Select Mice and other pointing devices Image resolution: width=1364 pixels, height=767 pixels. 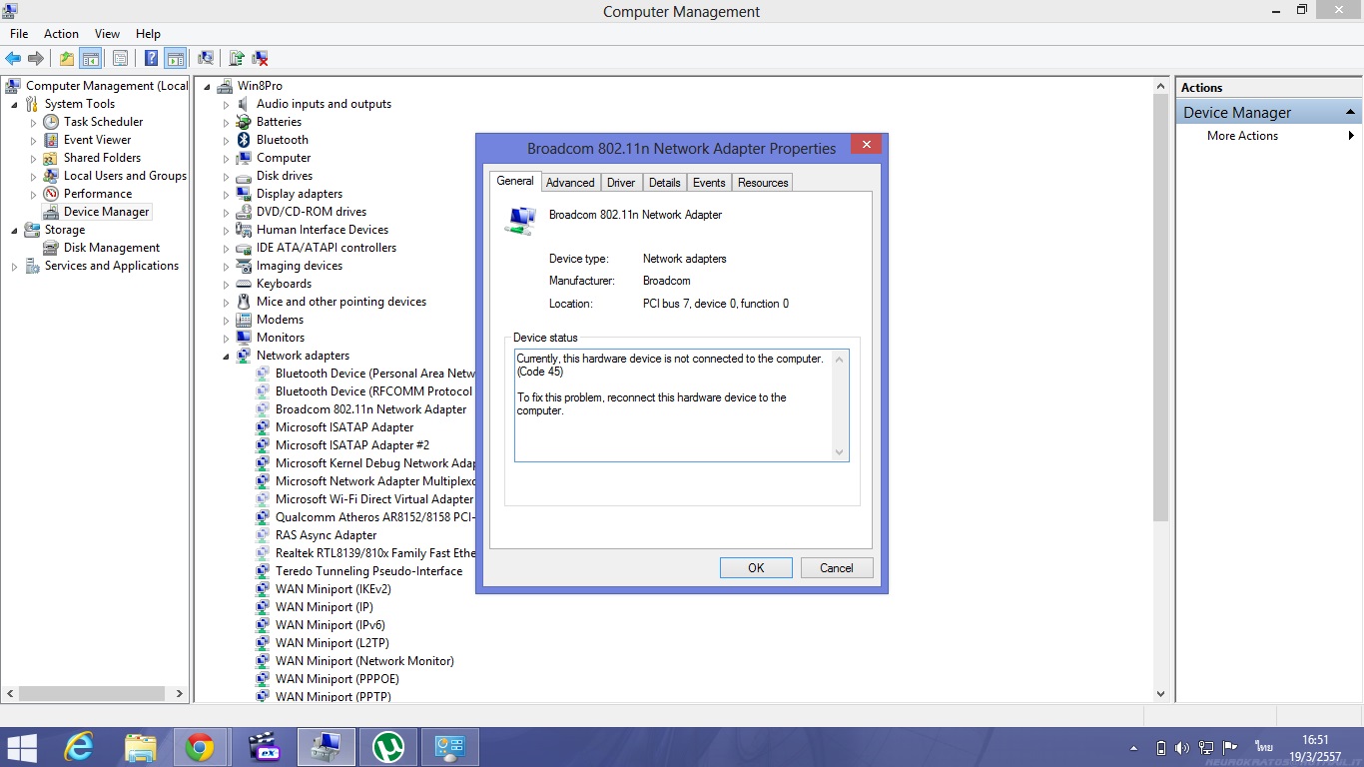point(341,302)
